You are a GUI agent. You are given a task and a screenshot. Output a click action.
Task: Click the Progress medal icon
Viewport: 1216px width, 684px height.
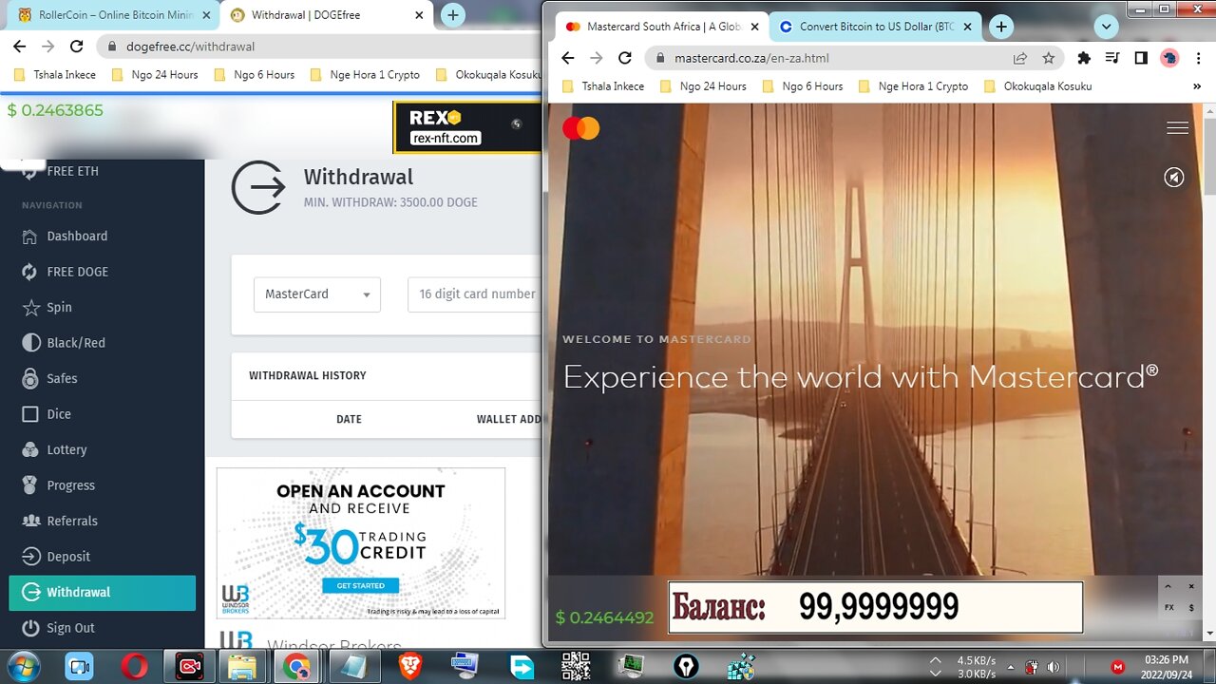(29, 485)
